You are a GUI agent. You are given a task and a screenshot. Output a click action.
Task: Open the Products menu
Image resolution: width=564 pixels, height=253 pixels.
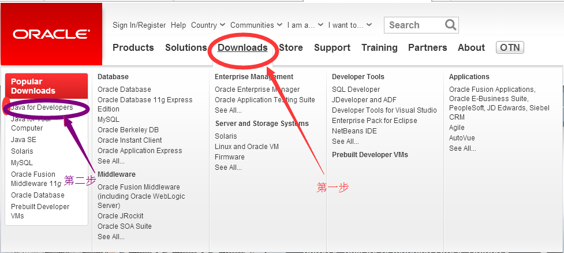coord(133,47)
